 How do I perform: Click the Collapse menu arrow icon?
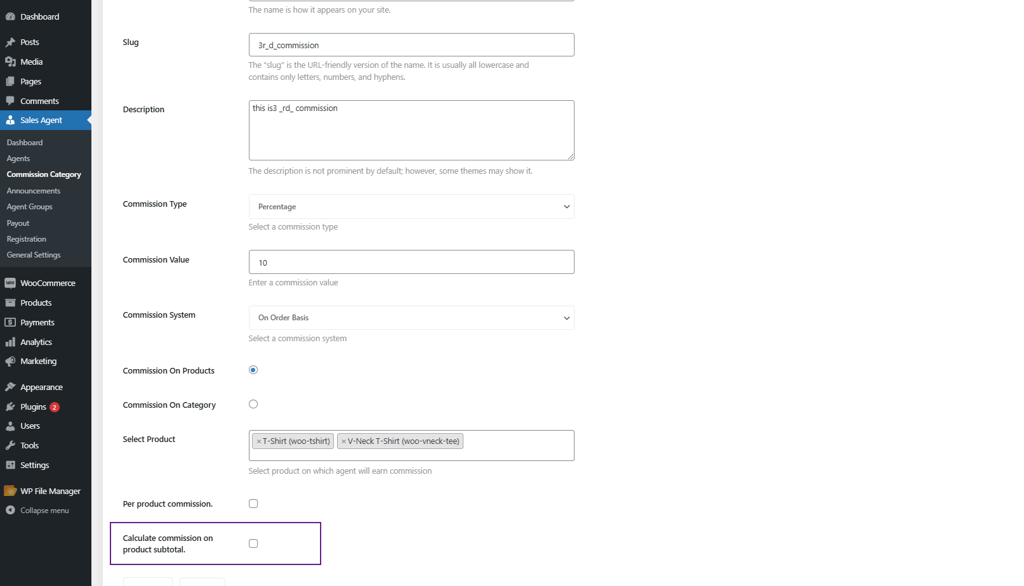pyautogui.click(x=10, y=511)
